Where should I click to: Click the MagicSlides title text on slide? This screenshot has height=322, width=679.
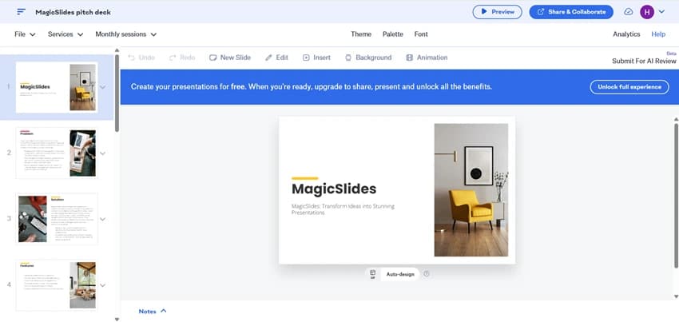click(334, 189)
